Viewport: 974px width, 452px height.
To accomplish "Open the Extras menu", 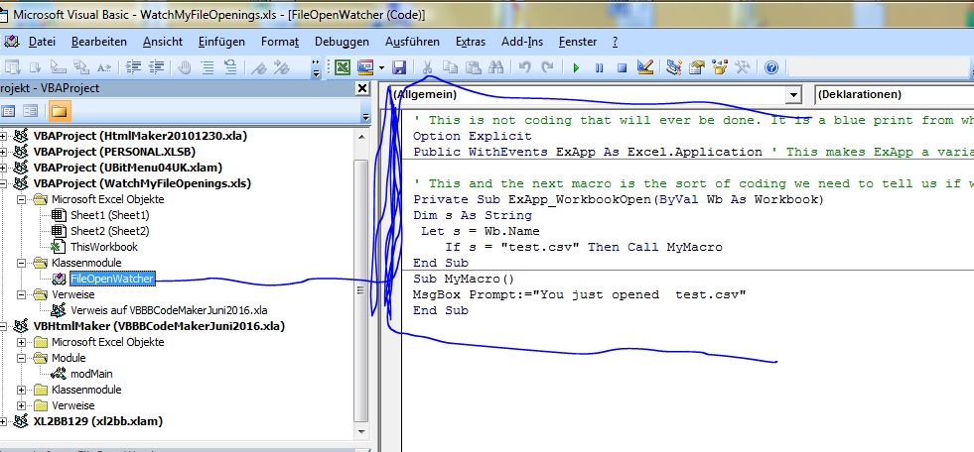I will click(x=471, y=42).
